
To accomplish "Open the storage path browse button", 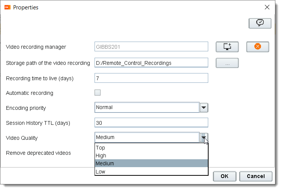I will (x=227, y=63).
